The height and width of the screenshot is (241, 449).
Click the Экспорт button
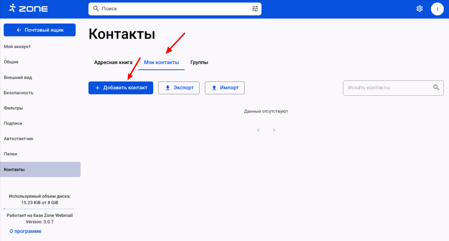[179, 88]
